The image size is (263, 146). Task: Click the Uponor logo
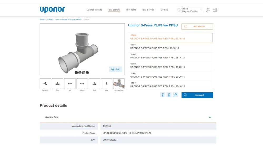[x=52, y=10]
